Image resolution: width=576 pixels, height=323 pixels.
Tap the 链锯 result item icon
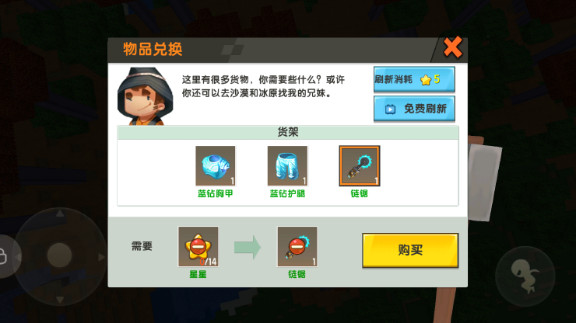[297, 246]
